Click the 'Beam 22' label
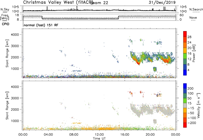Viewport: 203px width, 140px height. [x=99, y=3]
